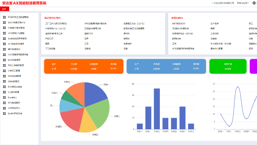
Task: Open the header dropdown with caret arrow
Action: (x=243, y=3)
